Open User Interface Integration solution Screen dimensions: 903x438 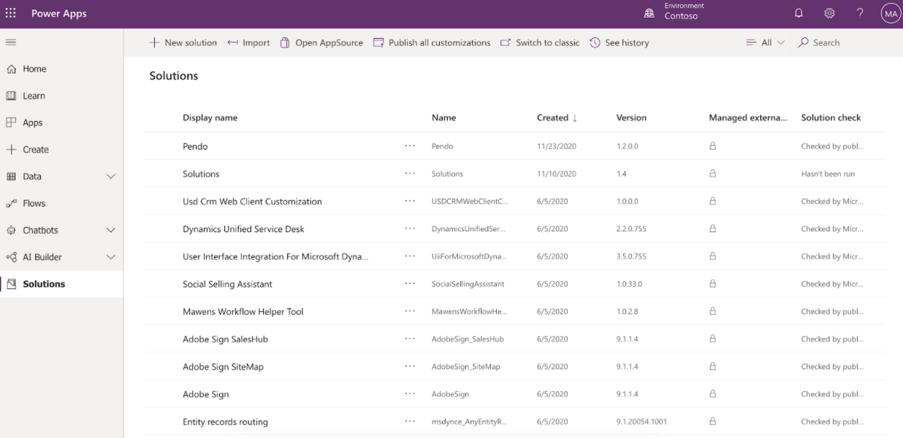[275, 257]
